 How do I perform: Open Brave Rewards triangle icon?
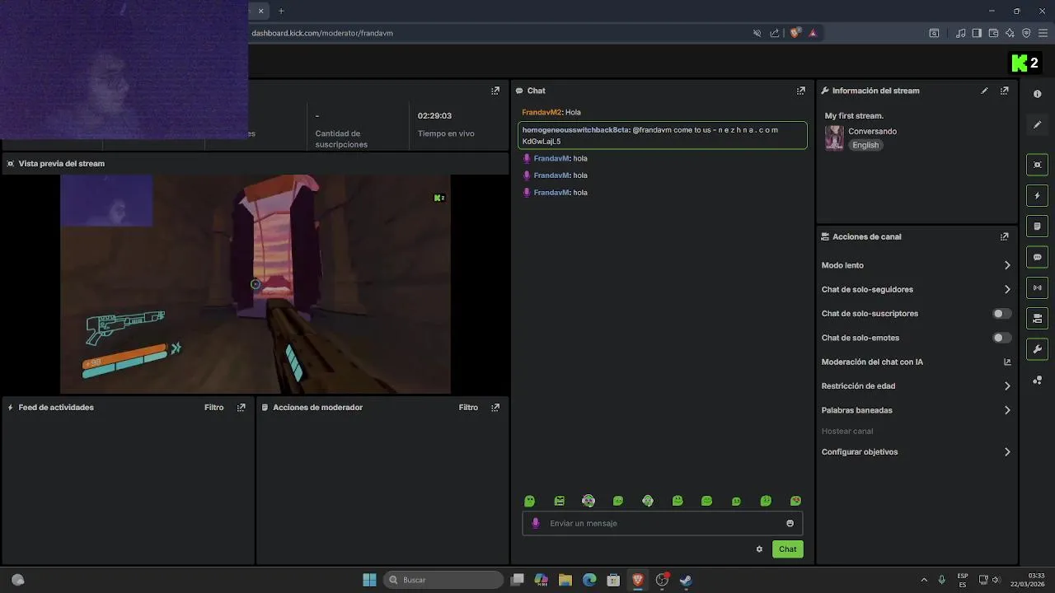pyautogui.click(x=813, y=33)
